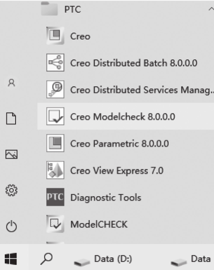Click the Creo Distributed Services Manager icon

pyautogui.click(x=55, y=89)
